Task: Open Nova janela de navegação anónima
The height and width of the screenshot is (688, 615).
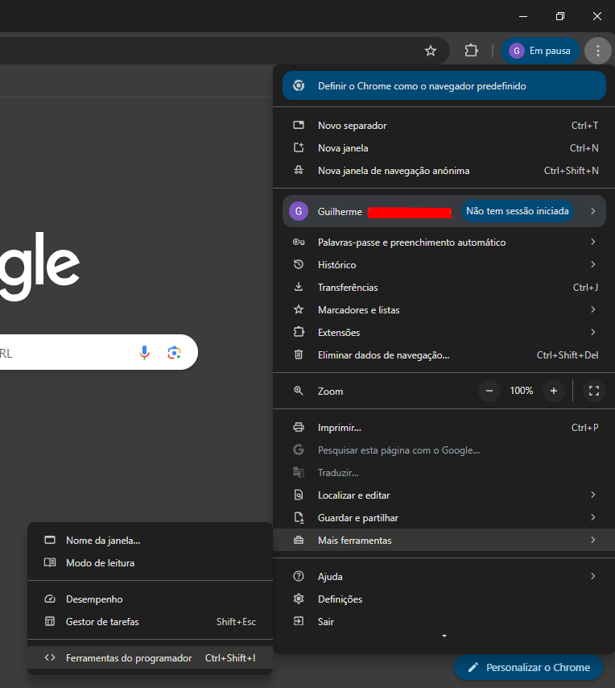Action: [444, 171]
